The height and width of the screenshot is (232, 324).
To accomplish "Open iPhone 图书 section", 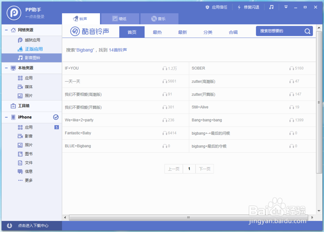I will click(32, 154).
